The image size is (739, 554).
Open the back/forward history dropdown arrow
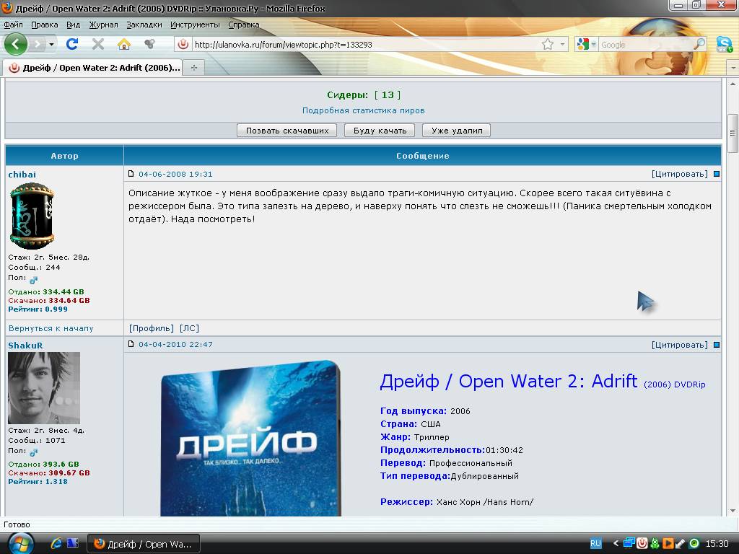point(51,44)
